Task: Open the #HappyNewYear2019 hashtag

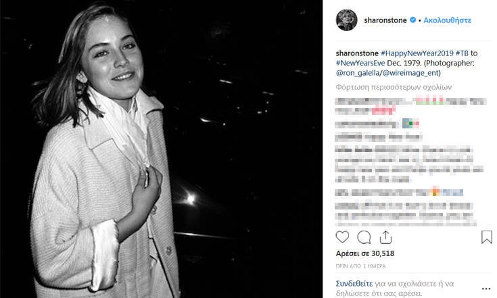Action: point(417,53)
